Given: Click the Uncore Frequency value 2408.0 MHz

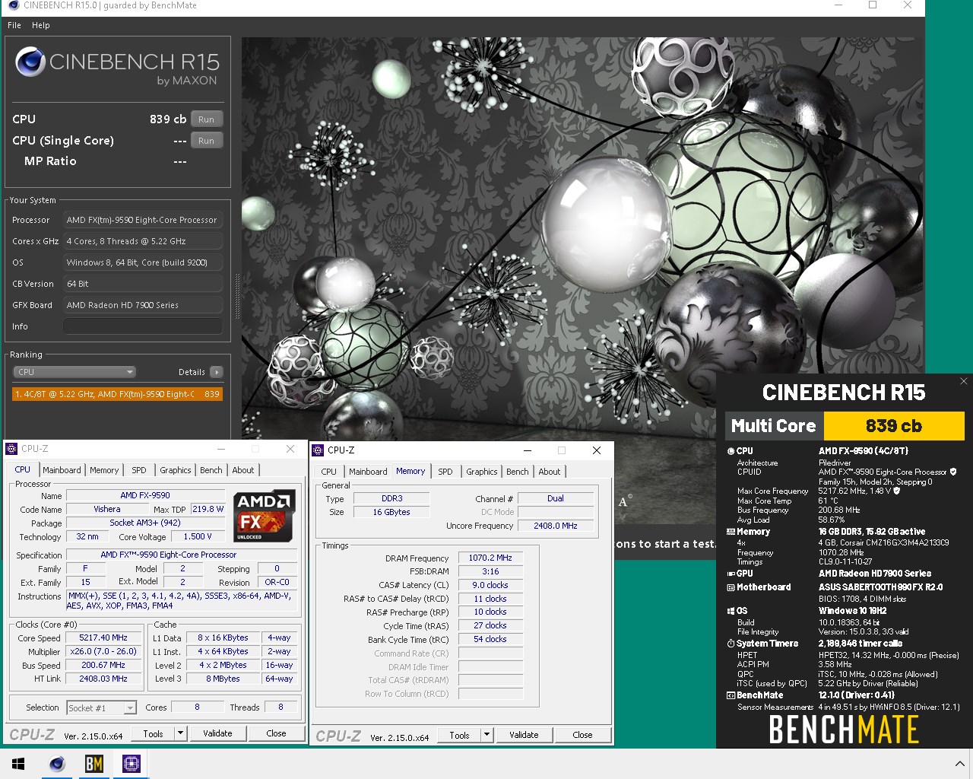Looking at the screenshot, I should click(555, 526).
